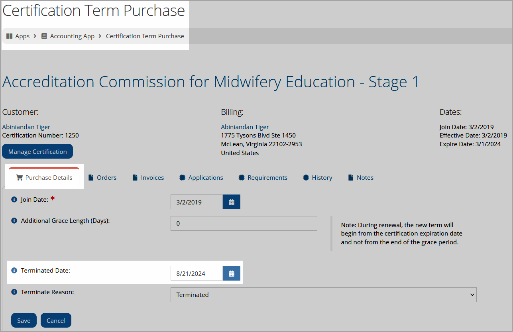Click Certification Term Purchase breadcrumb item
The height and width of the screenshot is (332, 513).
[145, 36]
